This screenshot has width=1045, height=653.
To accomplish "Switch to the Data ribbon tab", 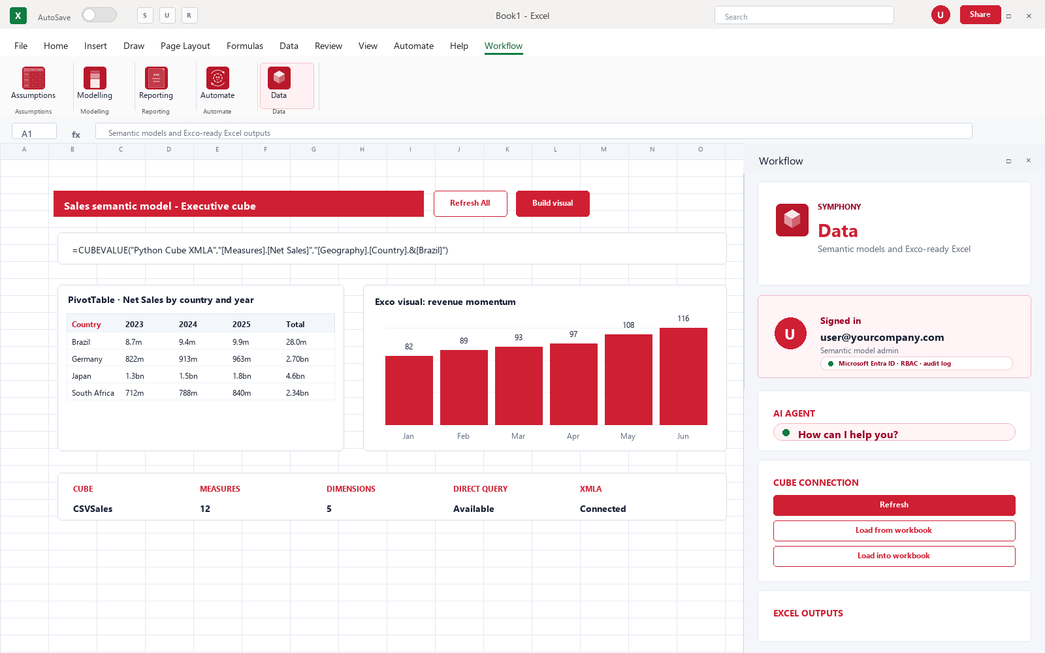I will [x=289, y=46].
